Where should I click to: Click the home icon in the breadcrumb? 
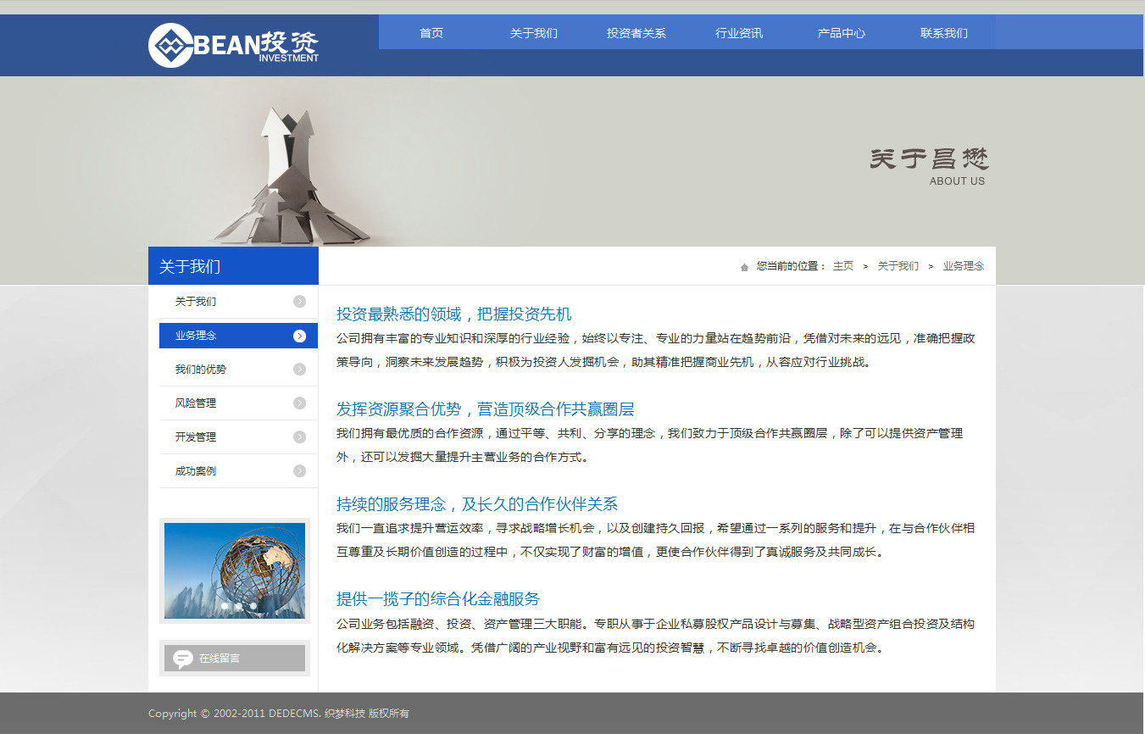click(x=744, y=267)
